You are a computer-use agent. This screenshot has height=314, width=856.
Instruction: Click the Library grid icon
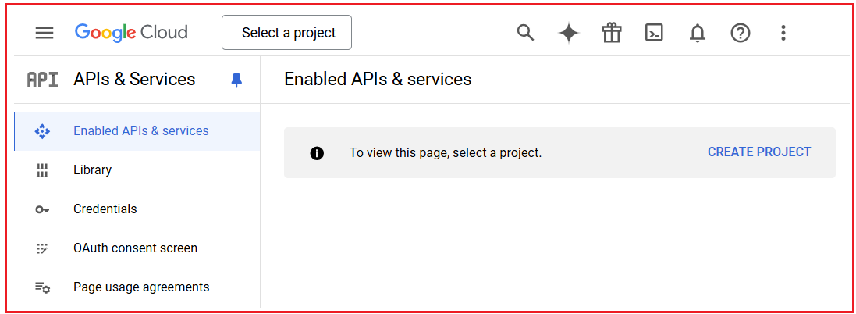[x=42, y=170]
